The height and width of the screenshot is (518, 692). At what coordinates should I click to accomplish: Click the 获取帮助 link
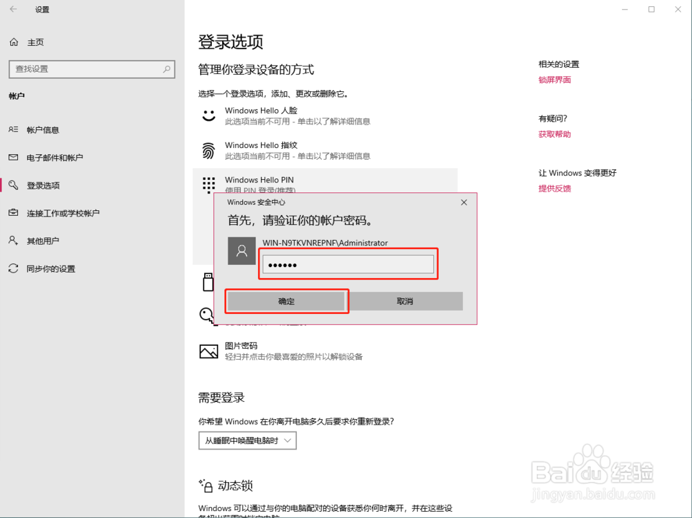[x=555, y=134]
